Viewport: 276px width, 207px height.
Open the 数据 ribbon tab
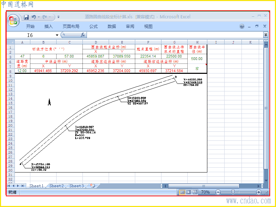(x=112, y=27)
